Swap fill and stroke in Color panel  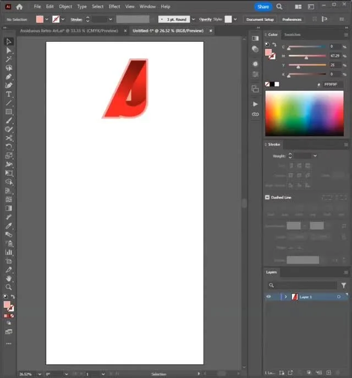[274, 45]
